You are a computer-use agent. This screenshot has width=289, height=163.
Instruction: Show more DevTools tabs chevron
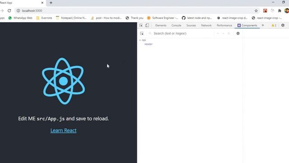click(x=263, y=25)
